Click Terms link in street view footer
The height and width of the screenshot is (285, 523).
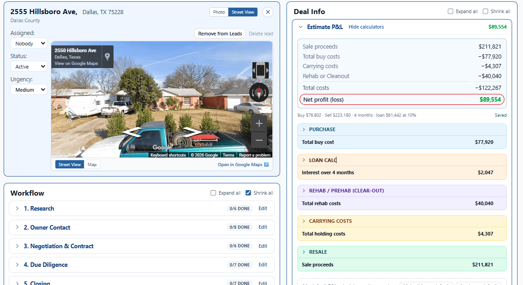tap(228, 155)
